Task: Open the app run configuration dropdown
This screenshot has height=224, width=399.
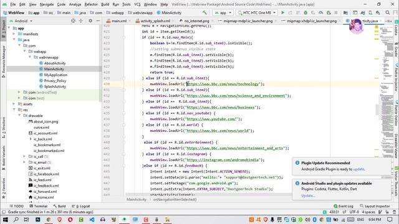Action: 223,12
